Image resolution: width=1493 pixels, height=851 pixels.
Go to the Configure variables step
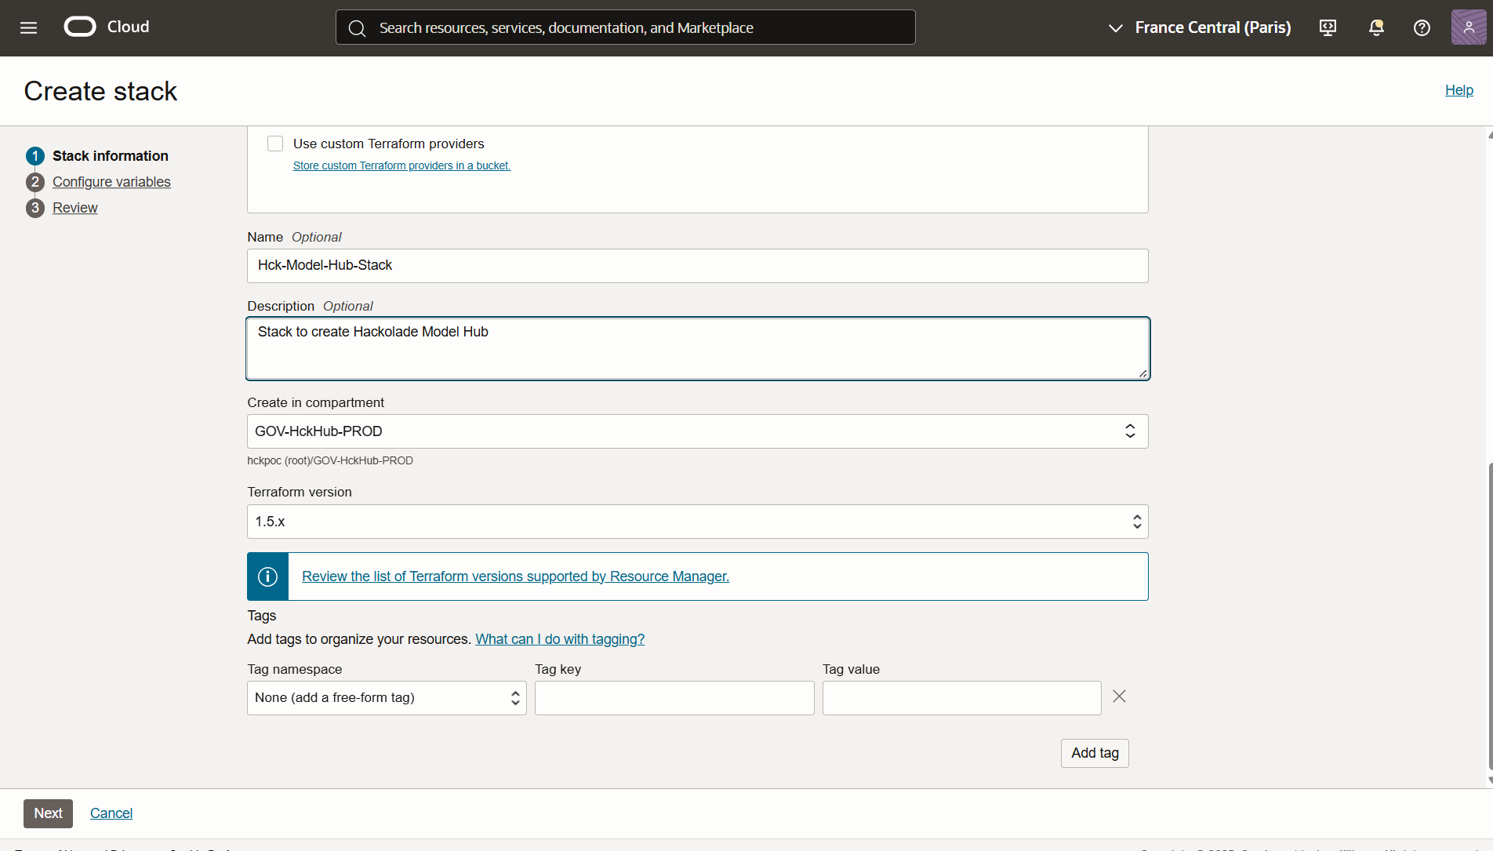pyautogui.click(x=111, y=181)
